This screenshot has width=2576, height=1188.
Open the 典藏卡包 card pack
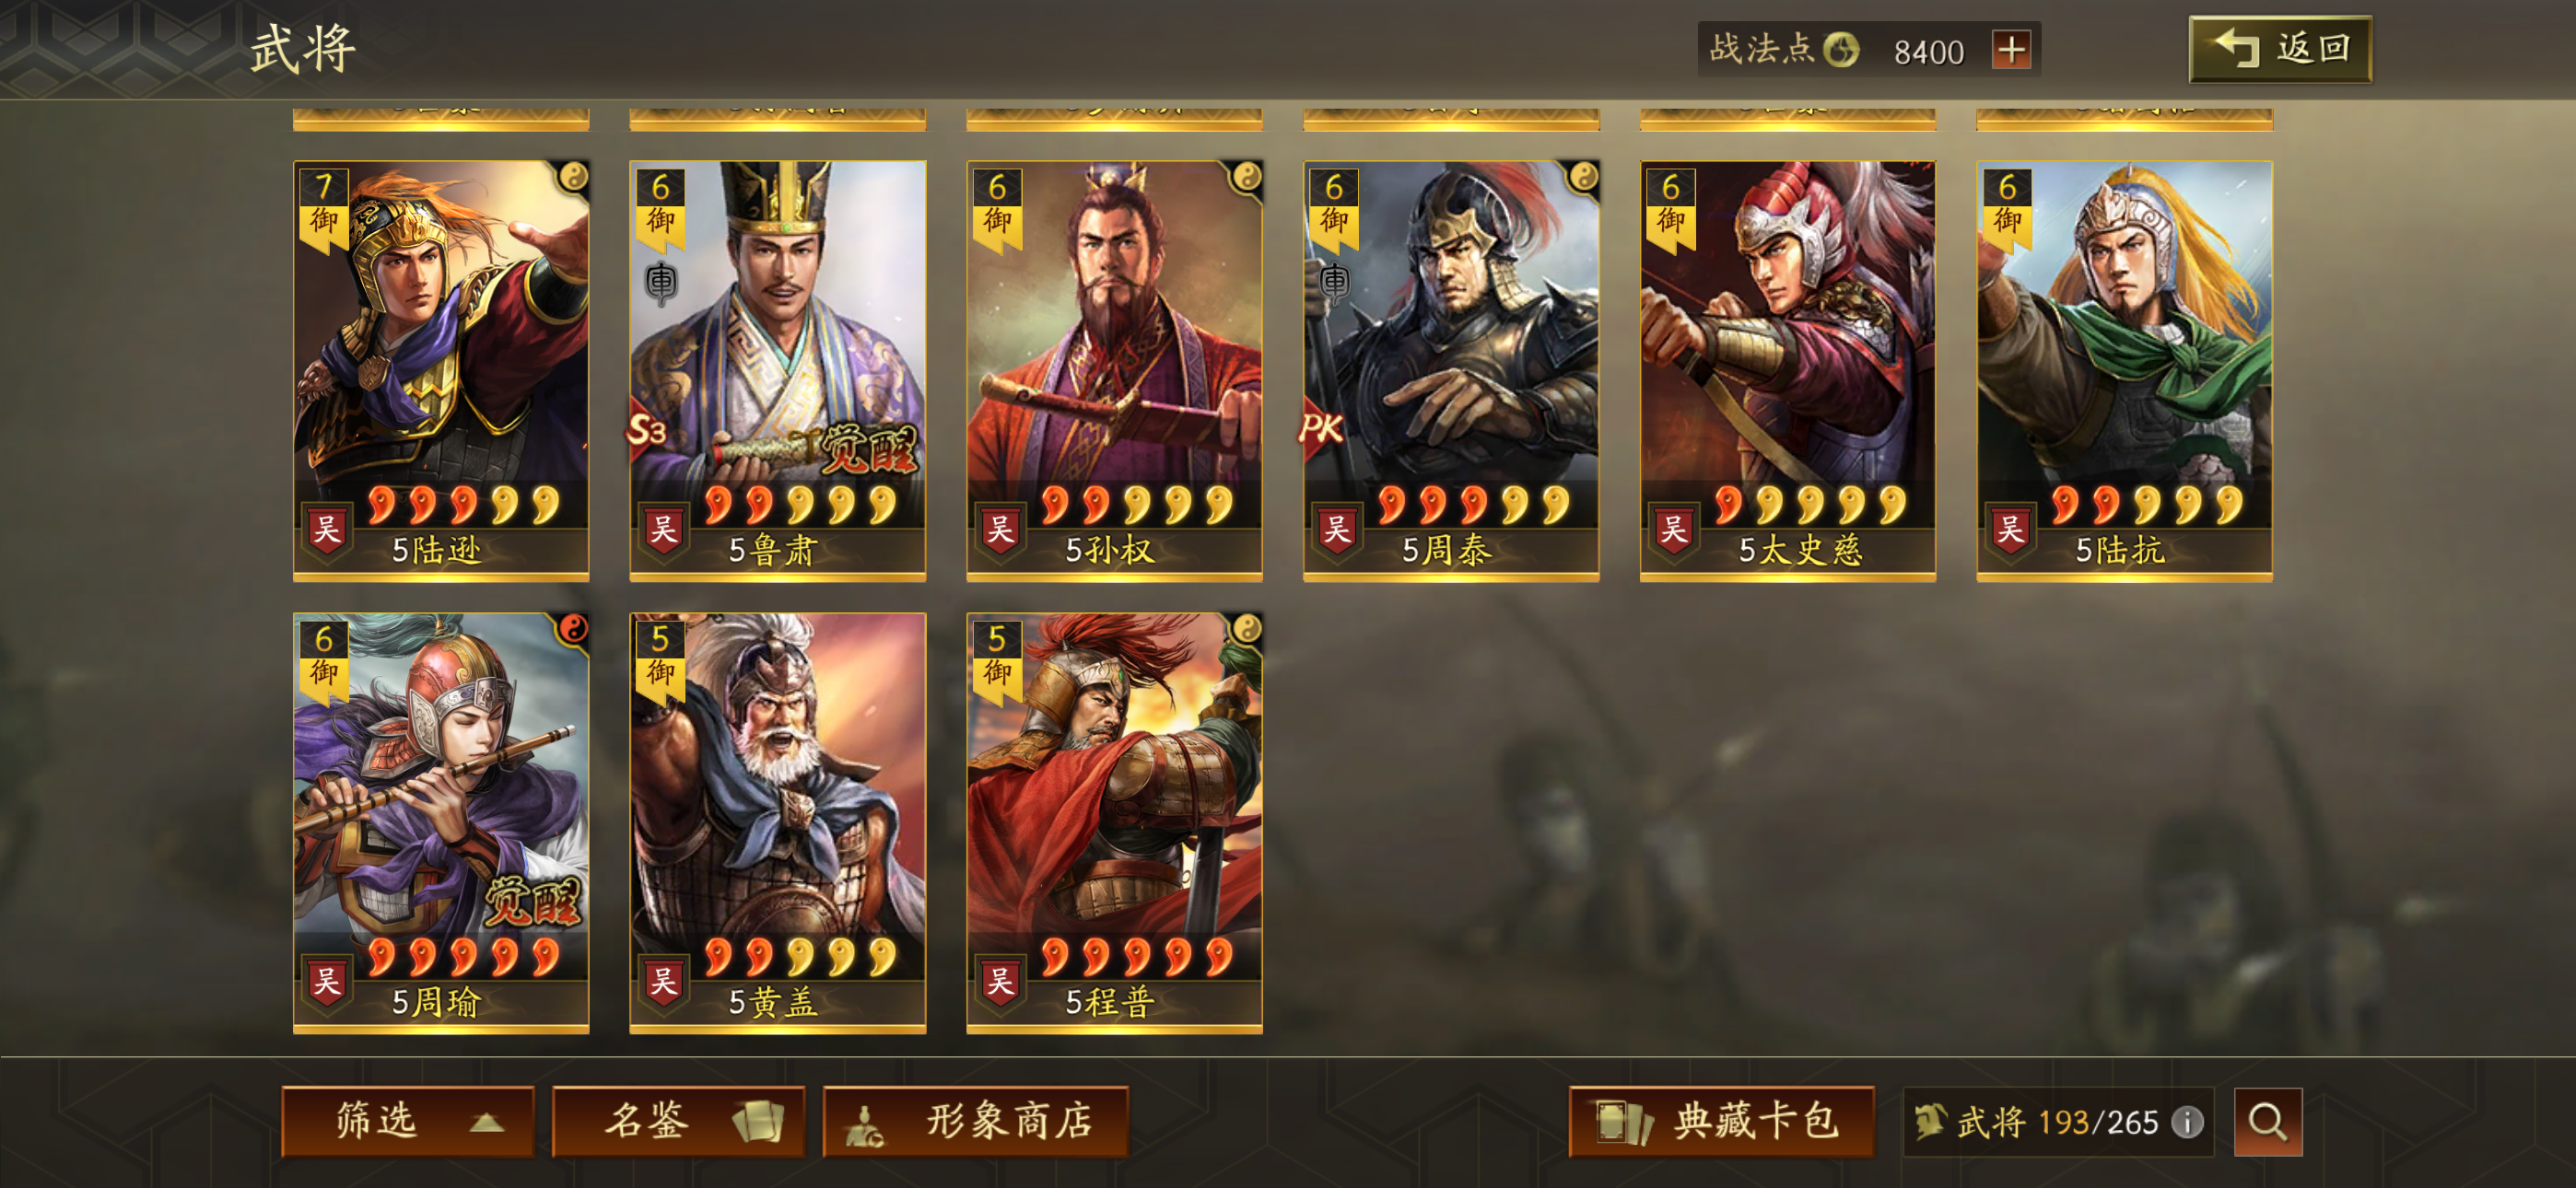pos(1721,1121)
